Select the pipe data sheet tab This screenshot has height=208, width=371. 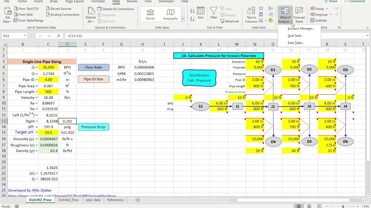93,200
